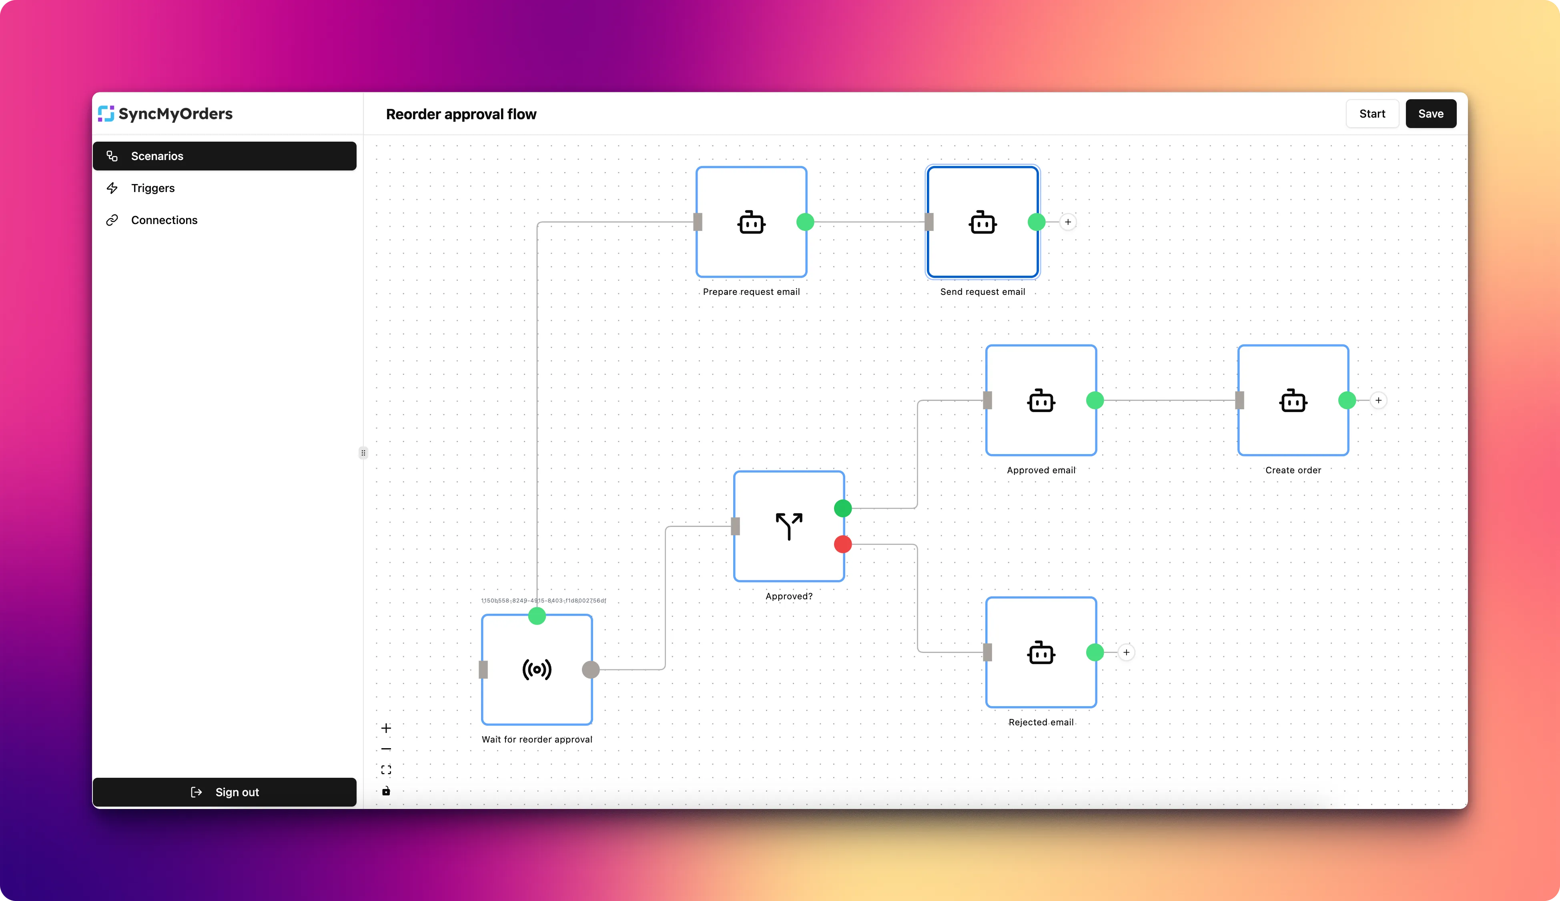Viewport: 1560px width, 901px height.
Task: Click the Triggers lightning icon
Action: point(112,188)
